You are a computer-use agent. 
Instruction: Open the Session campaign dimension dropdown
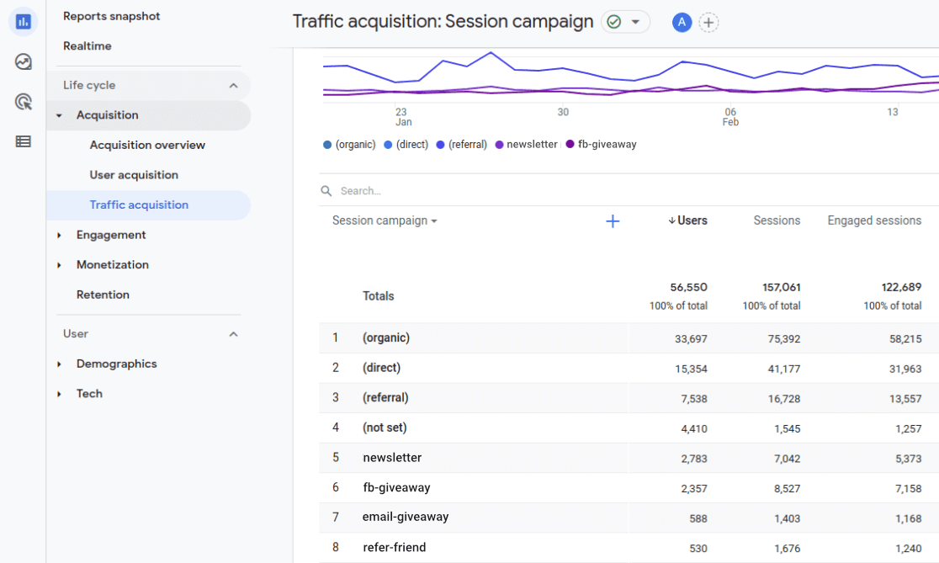point(384,220)
